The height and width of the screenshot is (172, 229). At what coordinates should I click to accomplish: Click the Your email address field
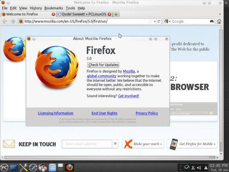pos(87,144)
